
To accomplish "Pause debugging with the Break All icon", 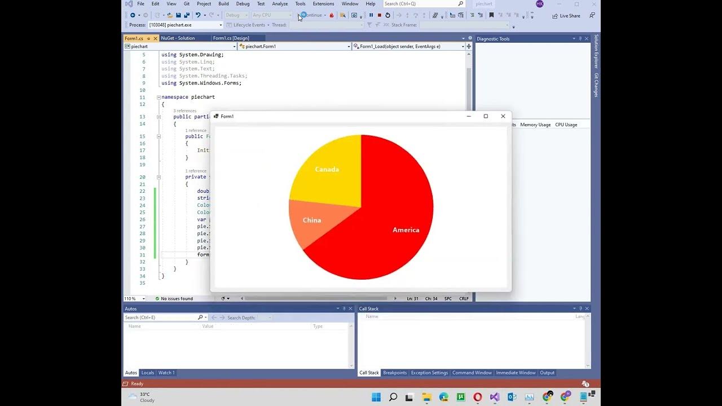I will tap(371, 15).
